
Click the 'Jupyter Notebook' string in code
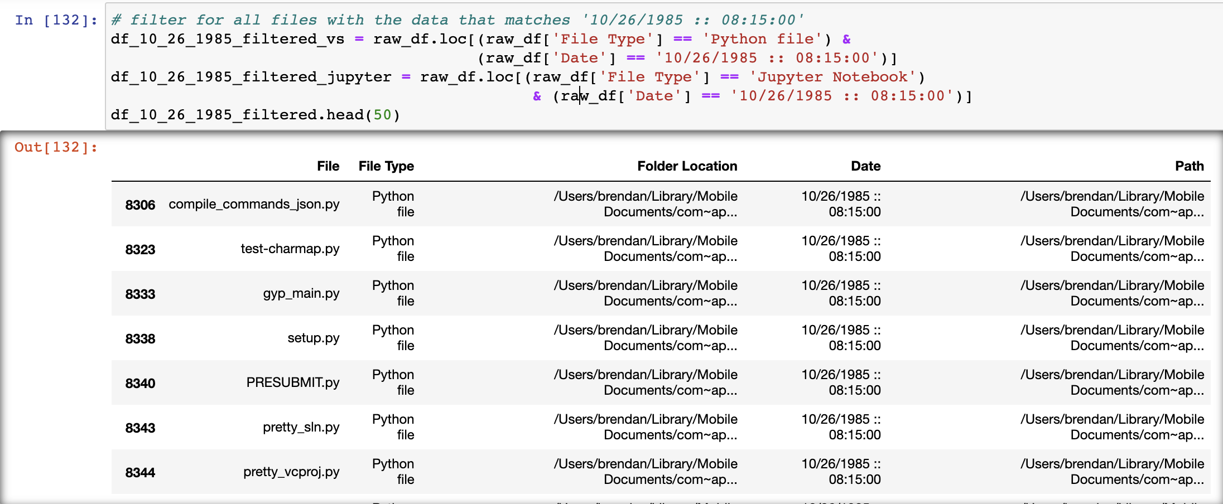[x=832, y=77]
